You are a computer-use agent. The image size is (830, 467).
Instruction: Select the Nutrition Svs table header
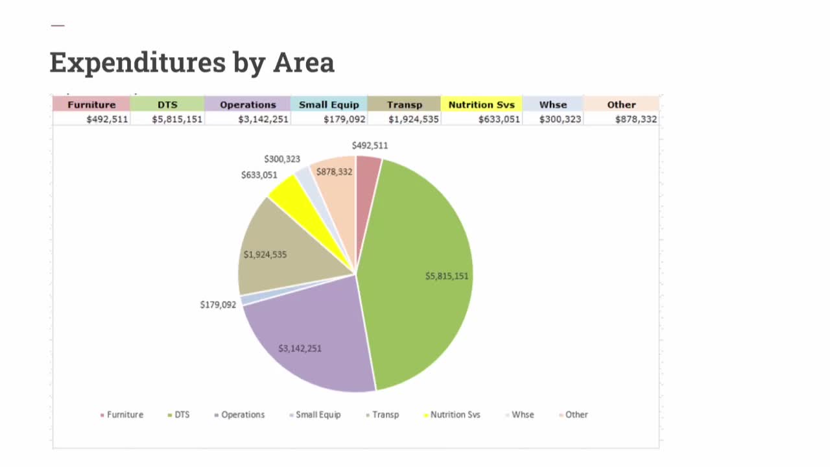482,104
